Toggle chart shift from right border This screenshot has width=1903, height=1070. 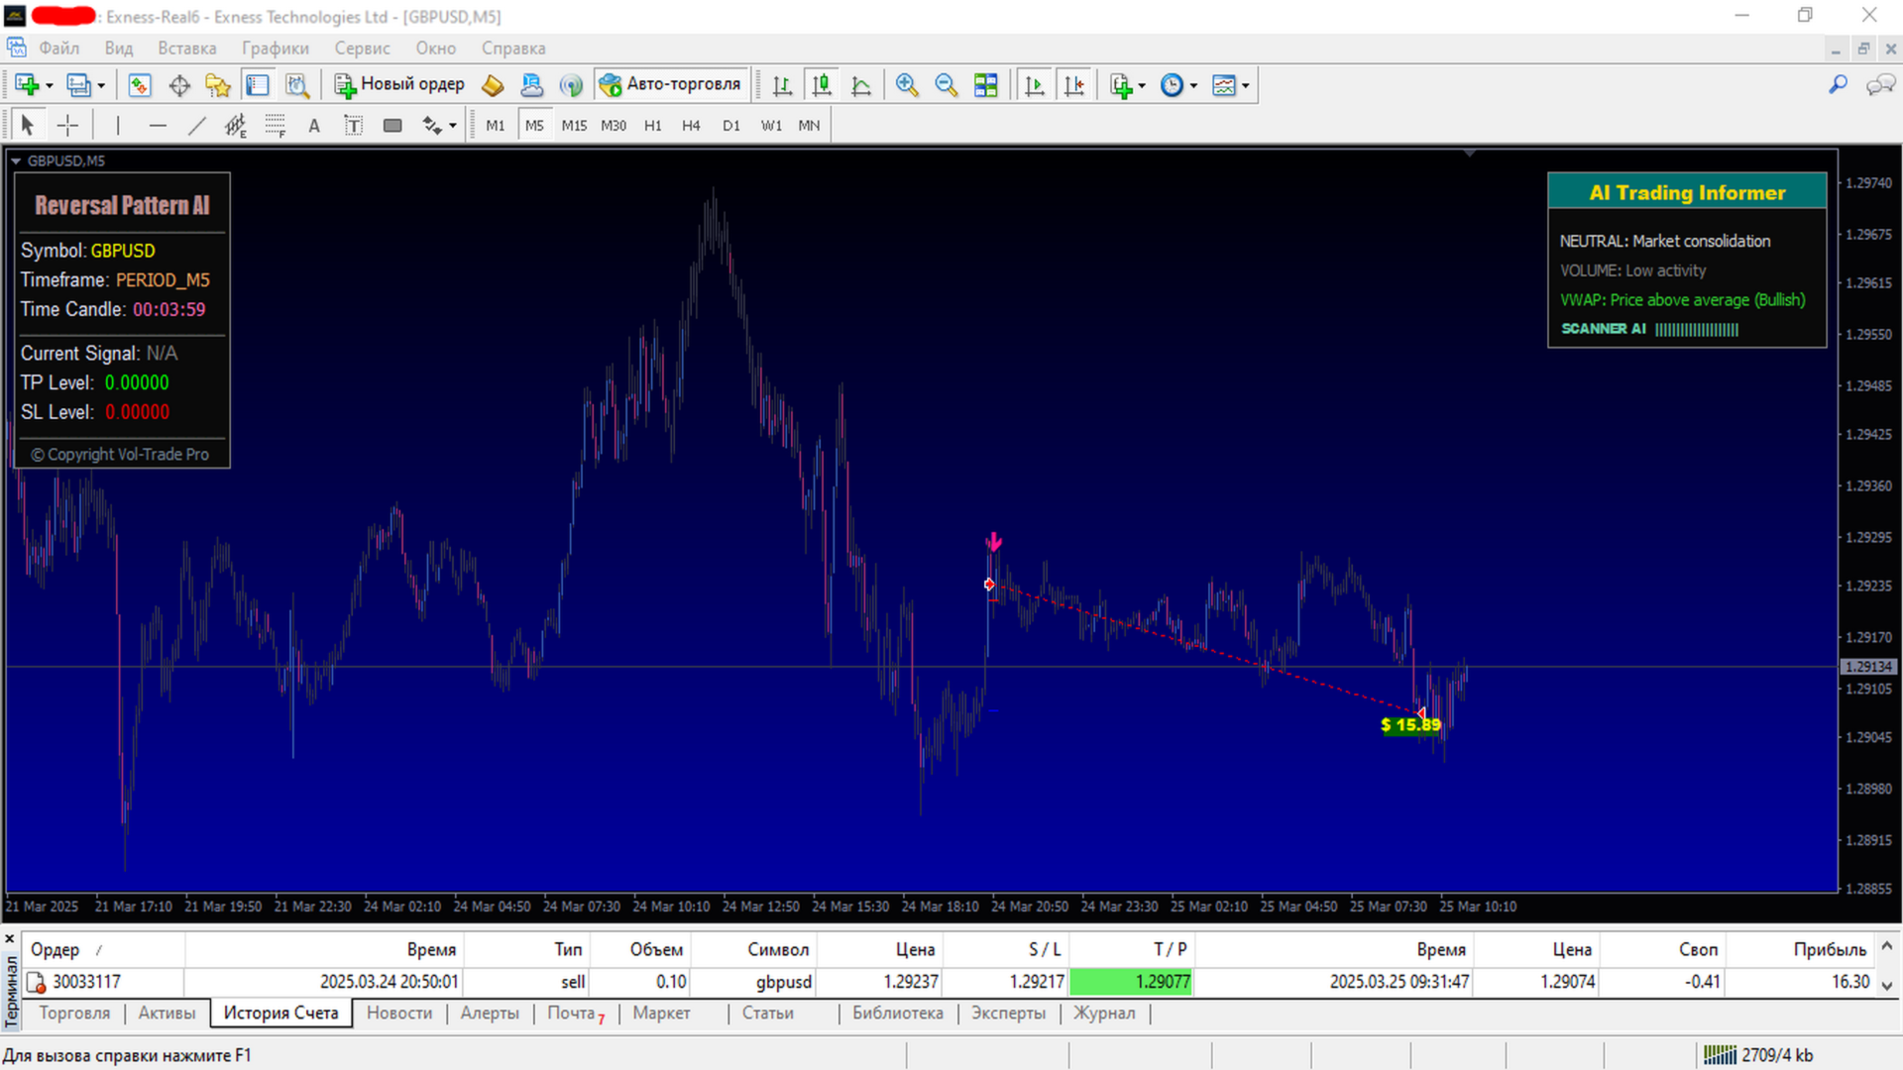pyautogui.click(x=1074, y=85)
